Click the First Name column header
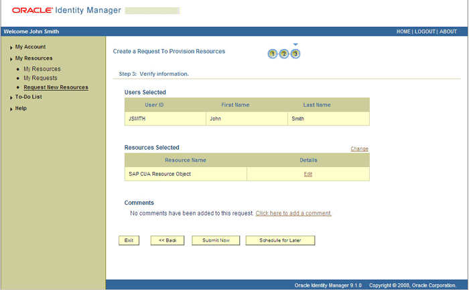The height and width of the screenshot is (290, 469). tap(235, 105)
